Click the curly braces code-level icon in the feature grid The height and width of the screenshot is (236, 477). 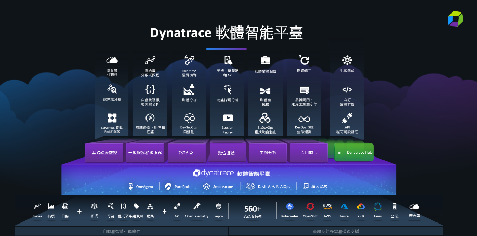150,89
